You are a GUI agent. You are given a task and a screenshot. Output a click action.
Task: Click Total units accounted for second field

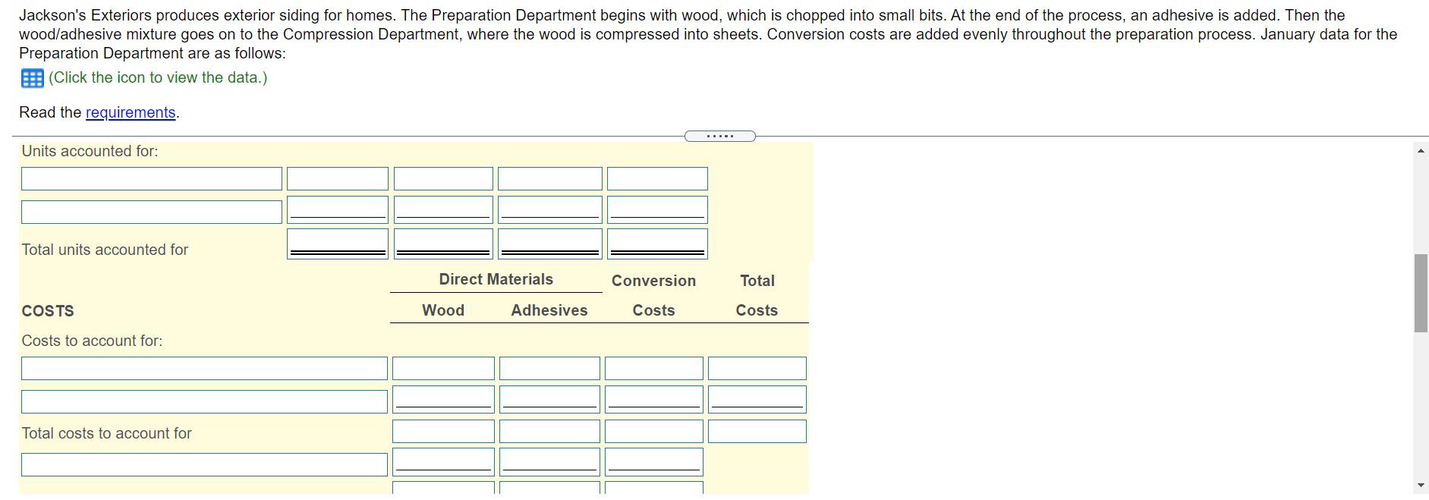443,244
